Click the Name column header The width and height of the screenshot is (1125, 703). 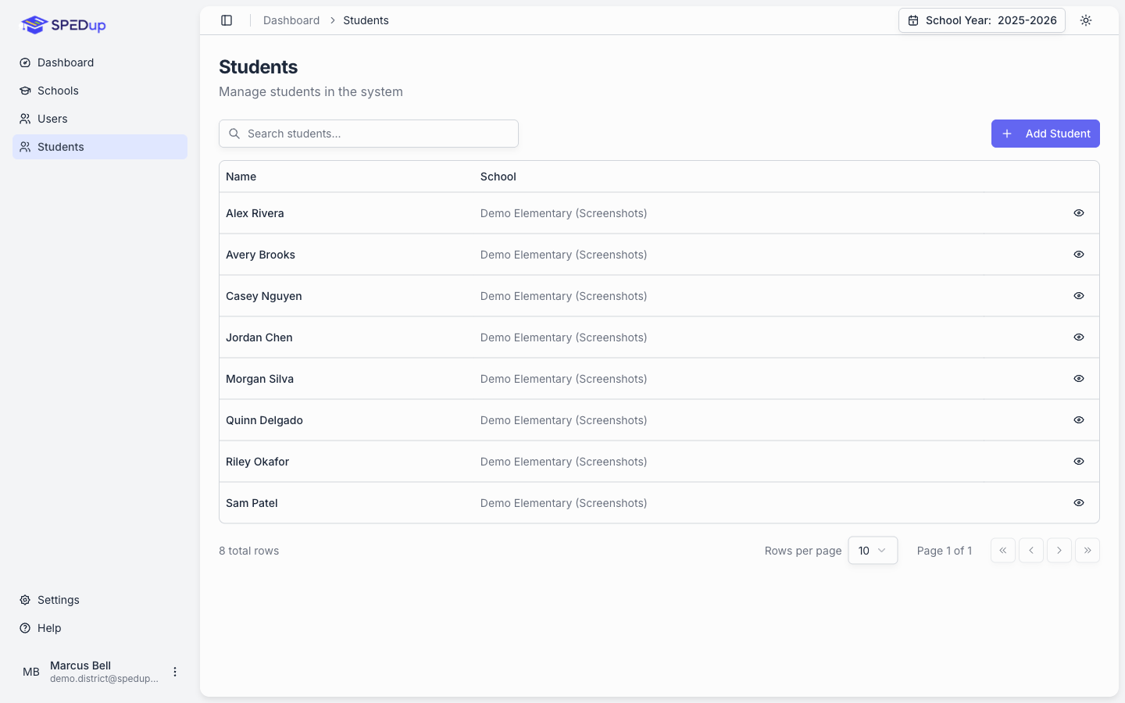click(241, 177)
